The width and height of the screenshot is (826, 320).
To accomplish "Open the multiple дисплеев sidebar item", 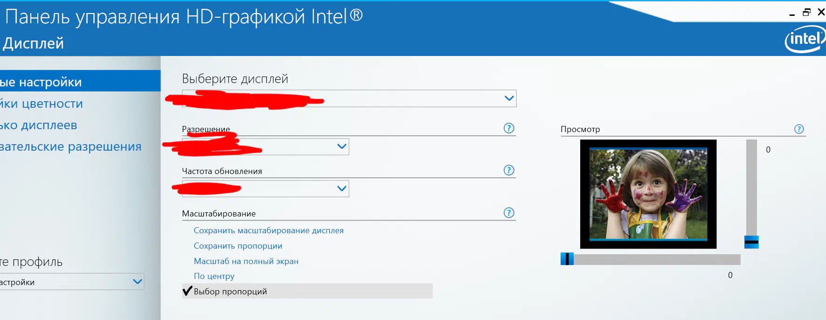I will 39,125.
